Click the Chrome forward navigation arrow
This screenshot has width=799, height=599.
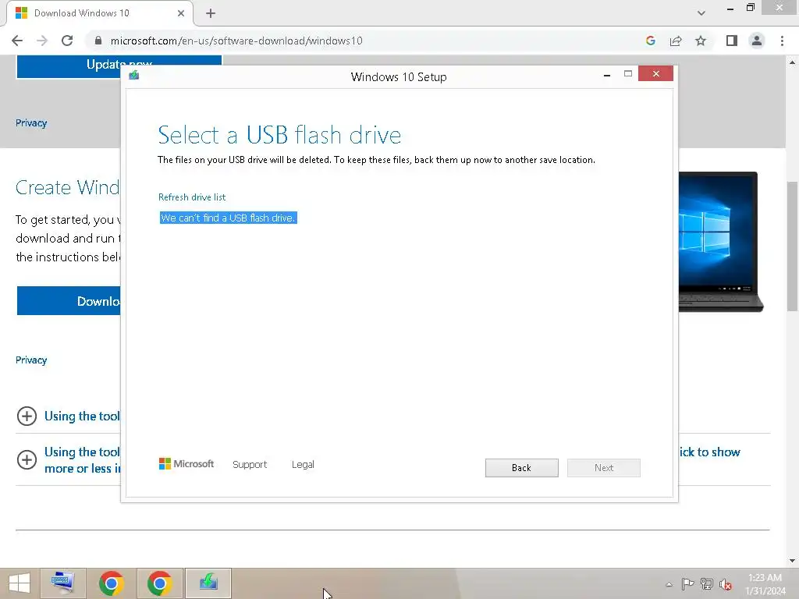[x=42, y=41]
